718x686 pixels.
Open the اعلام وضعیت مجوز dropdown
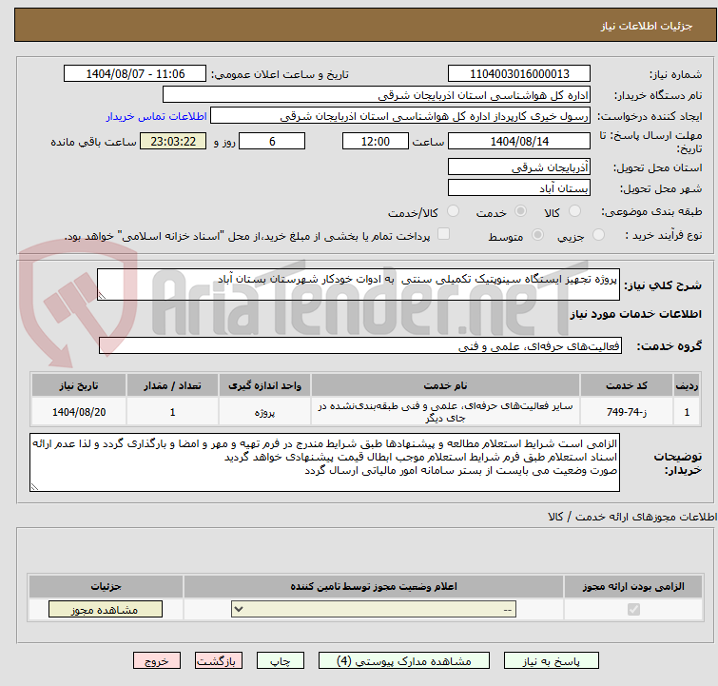[x=374, y=610]
